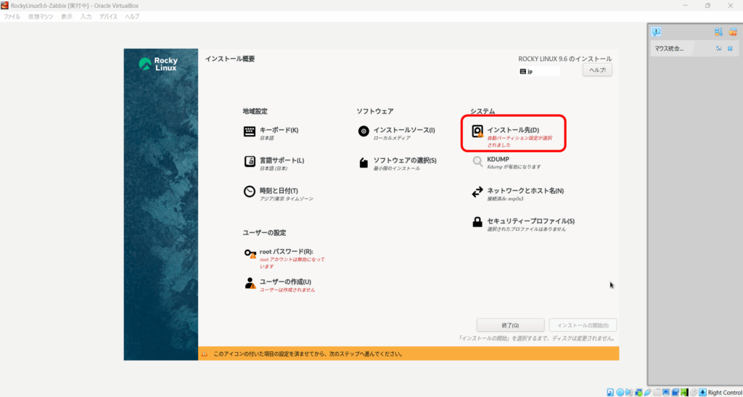This screenshot has height=397, width=743.
Task: Open the キーボード(K) keyboard settings
Action: pos(271,132)
